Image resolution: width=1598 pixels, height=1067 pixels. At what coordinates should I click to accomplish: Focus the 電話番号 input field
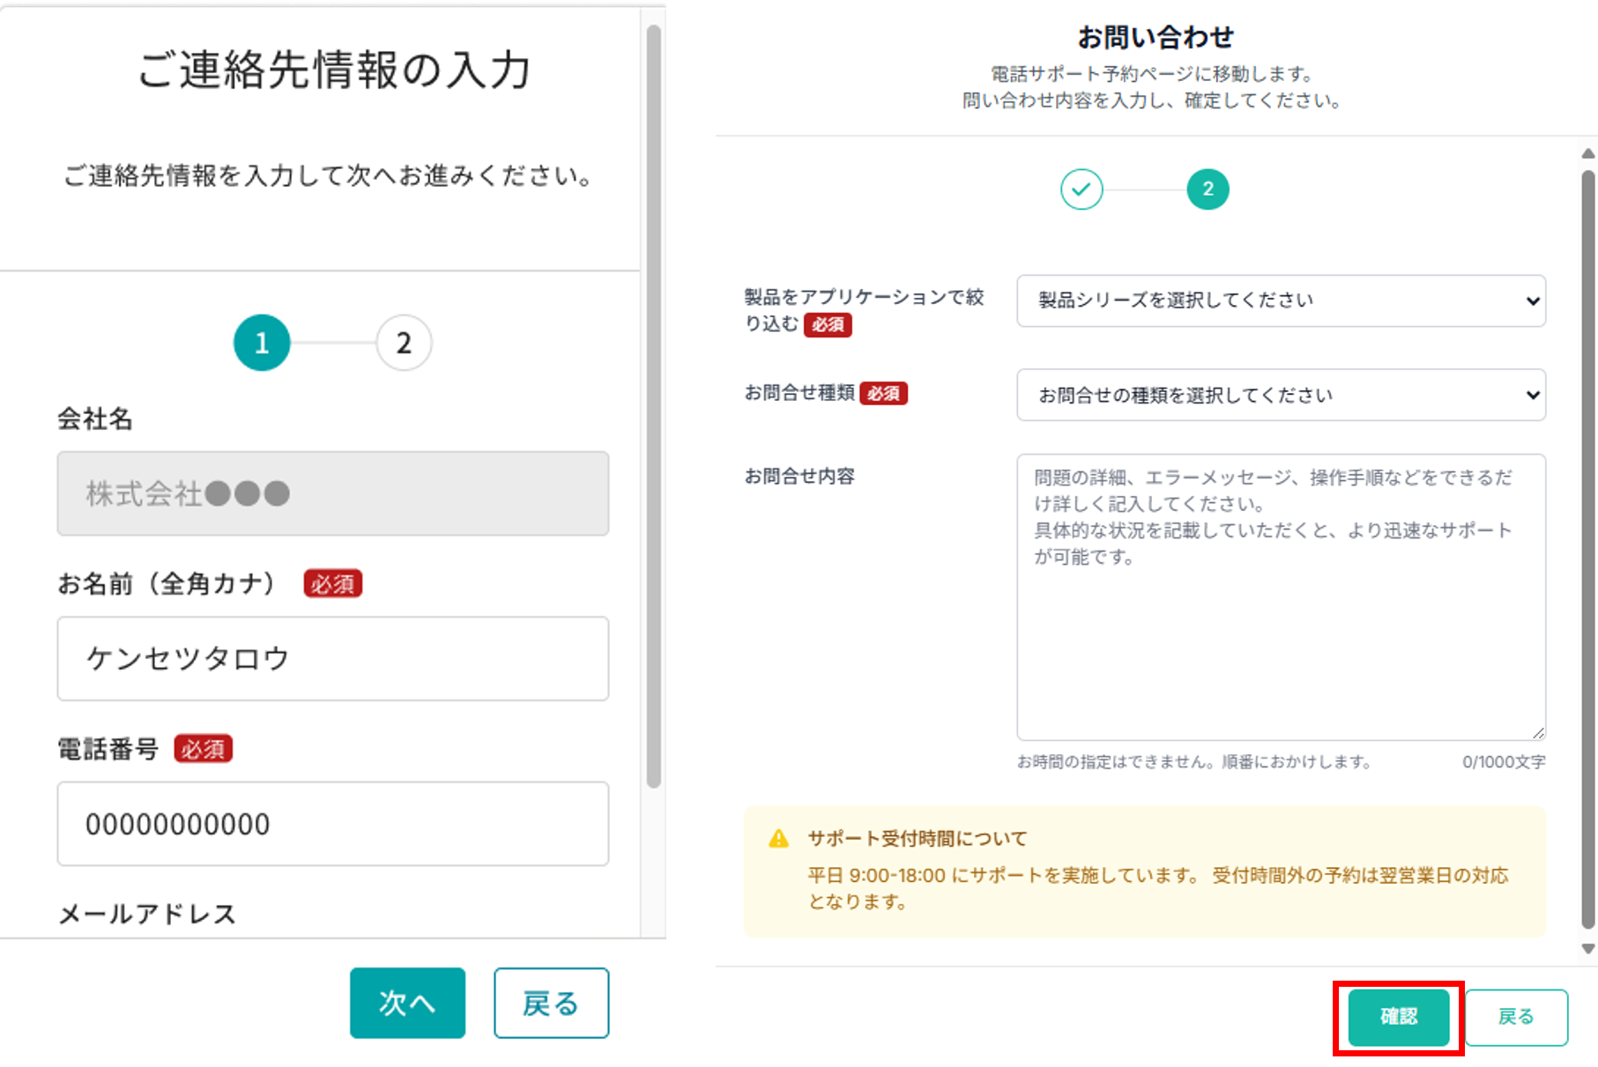coord(332,824)
